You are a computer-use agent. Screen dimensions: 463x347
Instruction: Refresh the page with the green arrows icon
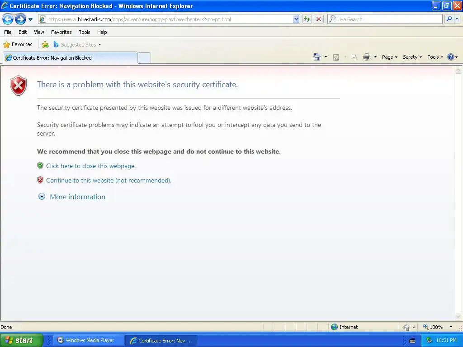(x=307, y=19)
